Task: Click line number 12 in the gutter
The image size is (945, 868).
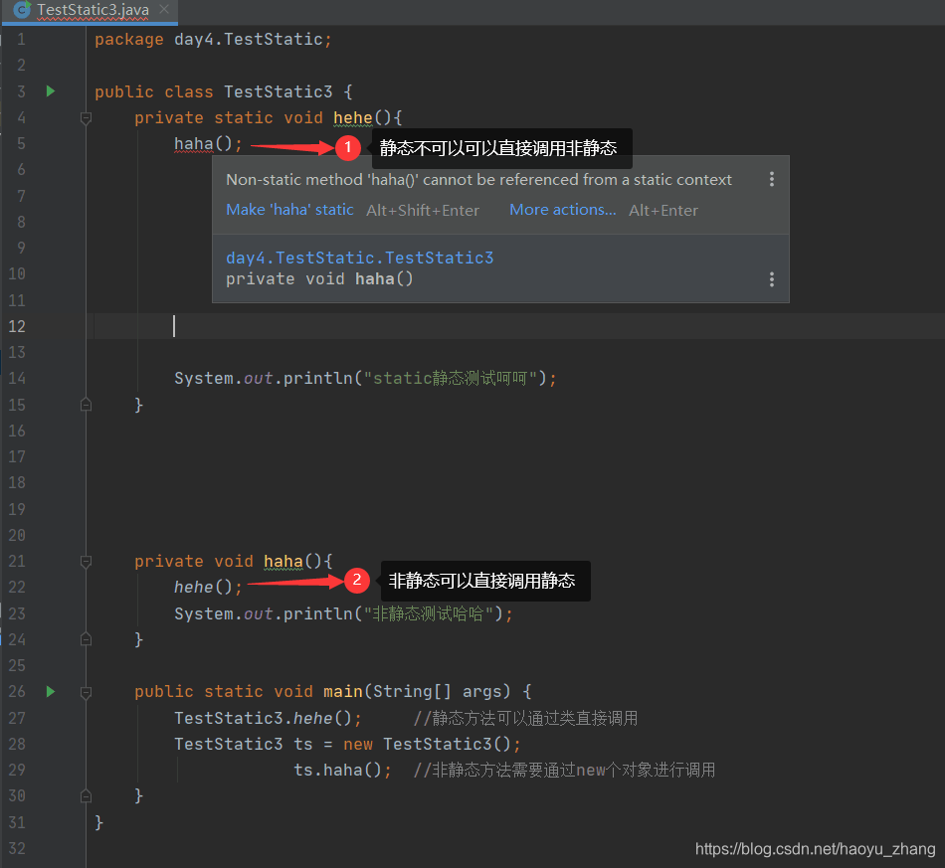Action: 17,326
